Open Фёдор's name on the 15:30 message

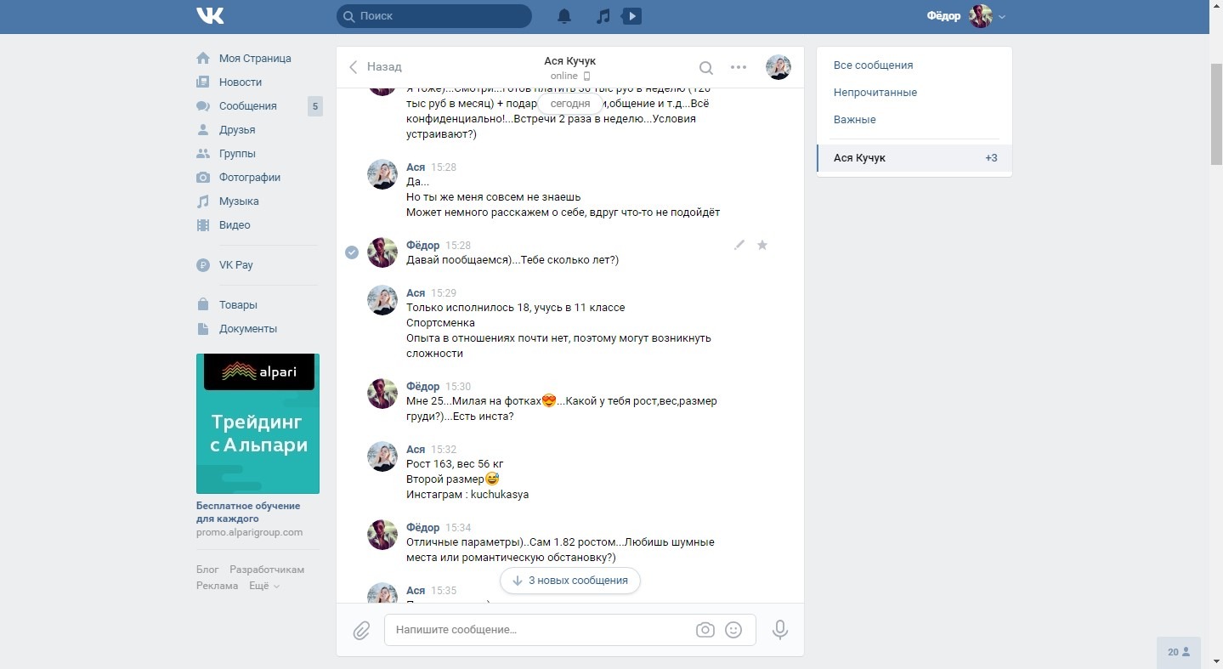[423, 387]
